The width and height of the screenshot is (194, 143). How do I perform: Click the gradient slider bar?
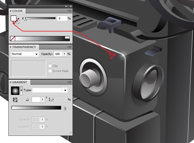[x=36, y=108]
